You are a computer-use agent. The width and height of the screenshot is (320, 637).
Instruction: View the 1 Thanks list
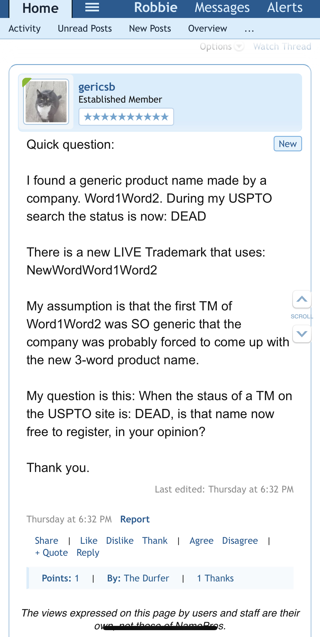[x=215, y=578]
